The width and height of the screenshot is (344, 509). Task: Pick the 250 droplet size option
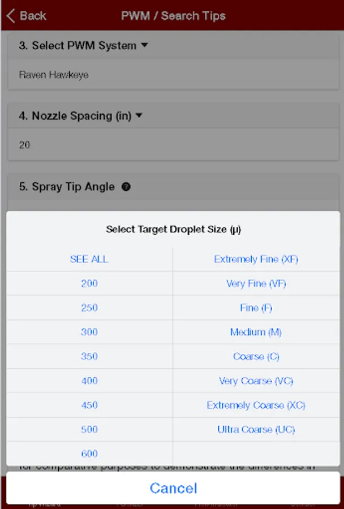[x=89, y=308]
